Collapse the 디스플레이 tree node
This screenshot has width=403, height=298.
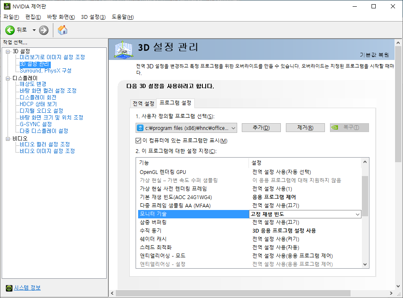[x=8, y=78]
